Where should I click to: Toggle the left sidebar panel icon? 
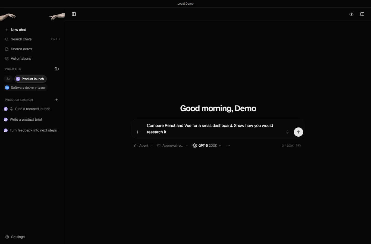74,14
